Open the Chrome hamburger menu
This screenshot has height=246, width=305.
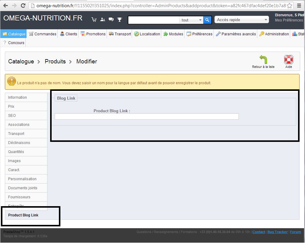coord(299,6)
